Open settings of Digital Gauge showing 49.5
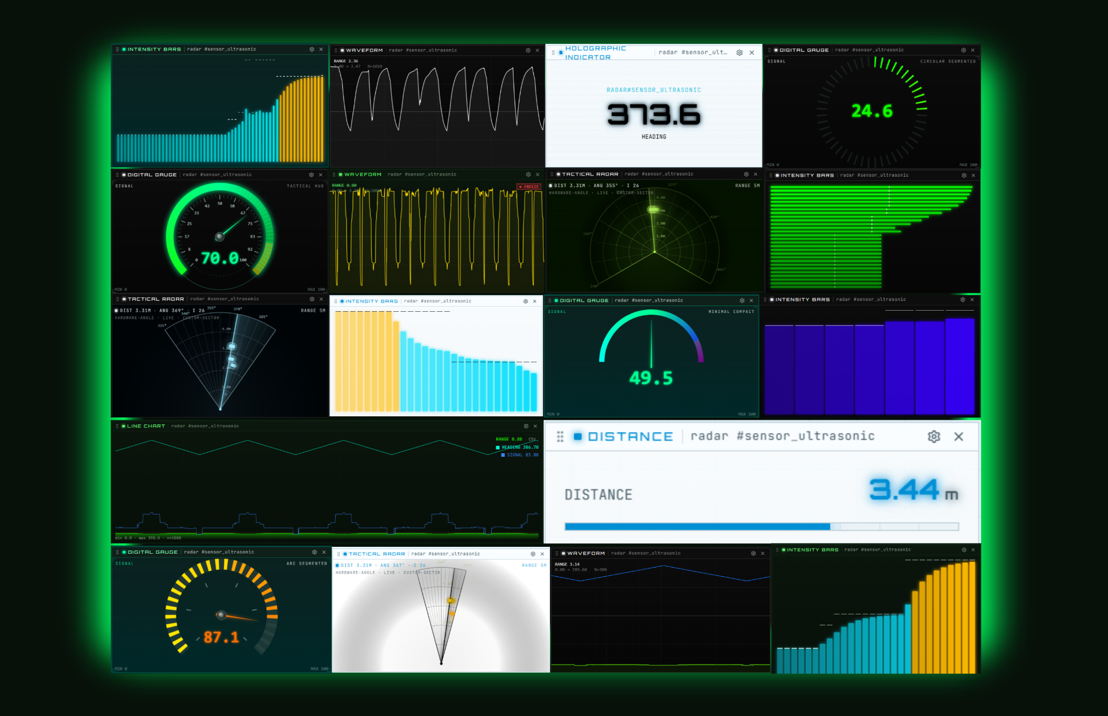This screenshot has height=716, width=1108. [x=742, y=300]
